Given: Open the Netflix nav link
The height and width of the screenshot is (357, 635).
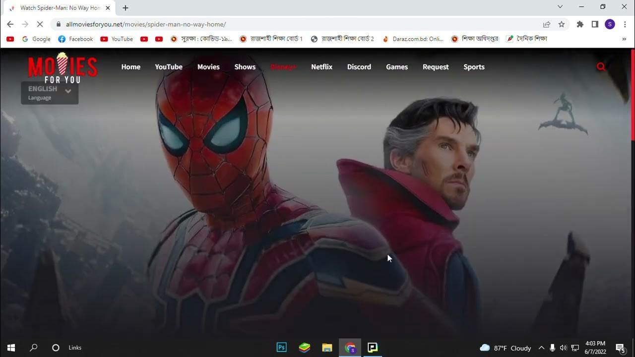Looking at the screenshot, I should (x=322, y=67).
